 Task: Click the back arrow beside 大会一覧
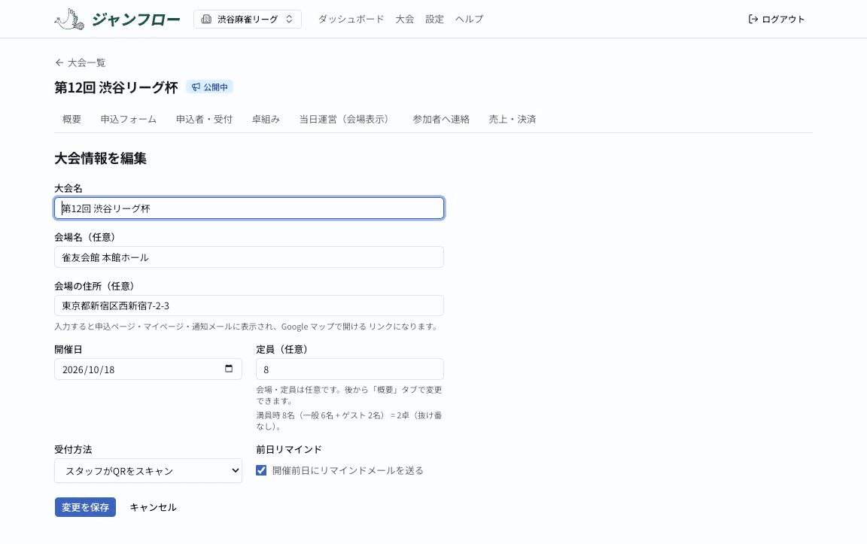pos(59,62)
